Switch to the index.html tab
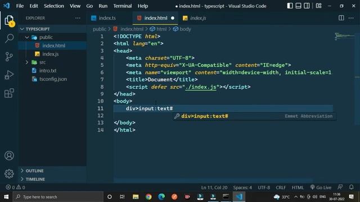Screen dimensions: 360x202 click(155, 18)
